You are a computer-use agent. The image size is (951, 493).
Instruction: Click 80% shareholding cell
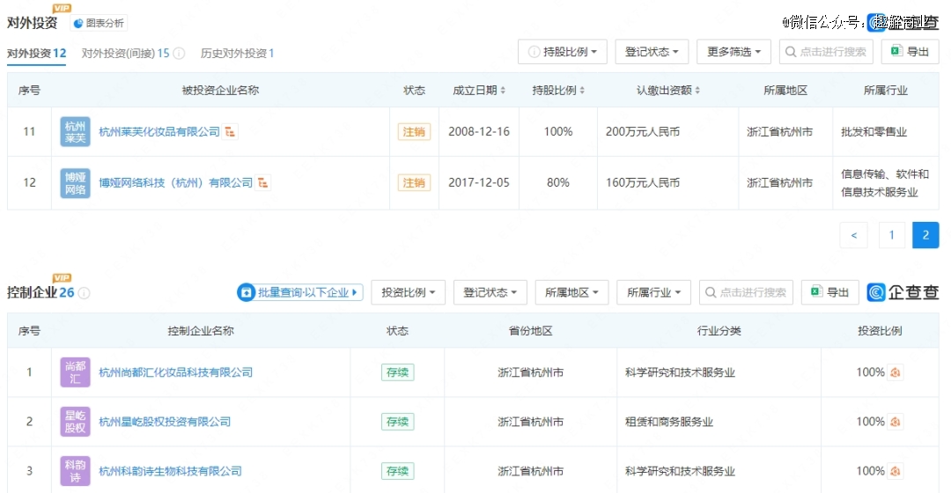click(558, 182)
